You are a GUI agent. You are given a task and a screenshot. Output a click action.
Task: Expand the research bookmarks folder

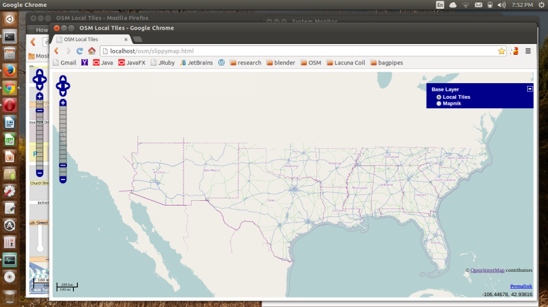[x=245, y=63]
